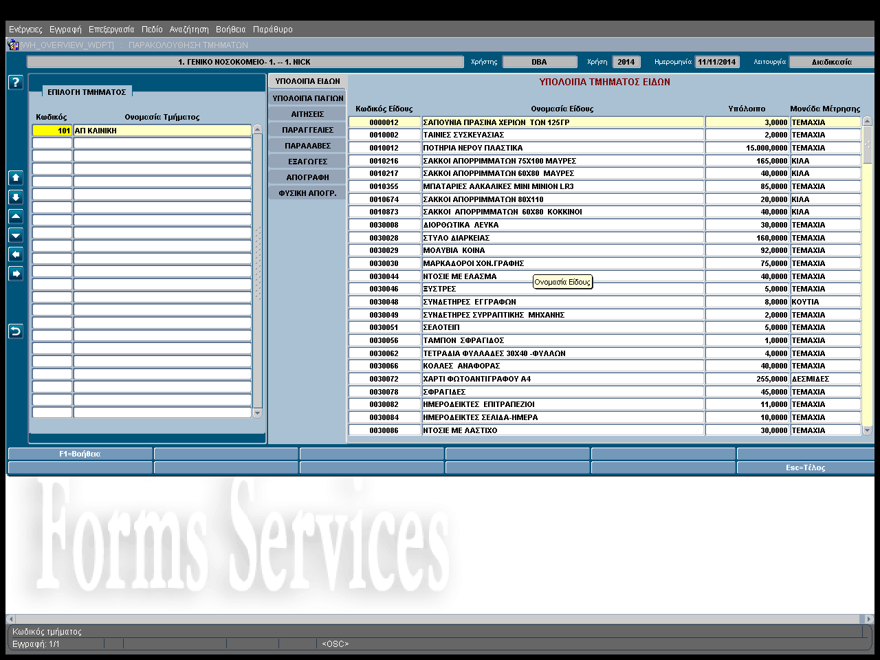
Task: Click the items table vertical scrollbar thumb
Action: pos(867,144)
